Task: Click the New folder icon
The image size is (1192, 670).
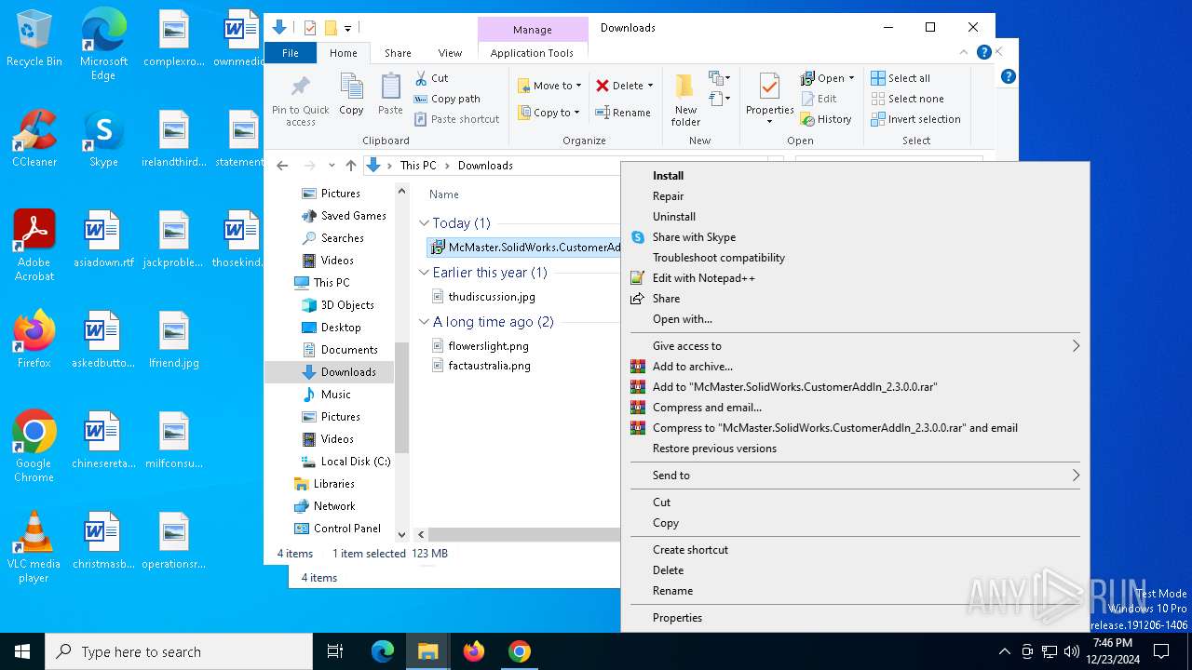Action: 685,100
